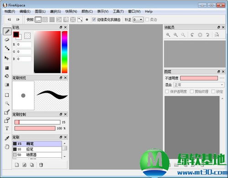
Task: Click the edit brush icon
Action: (x=24, y=165)
